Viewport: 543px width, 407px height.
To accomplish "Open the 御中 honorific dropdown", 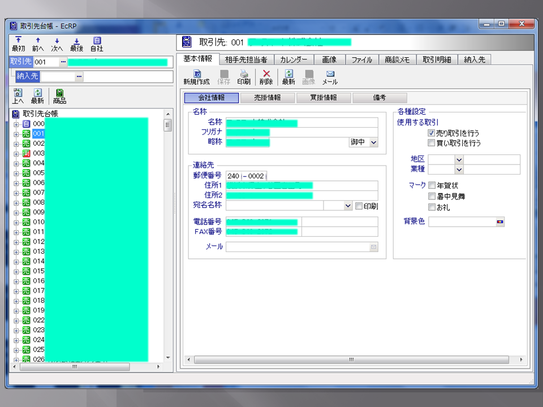I will point(373,143).
